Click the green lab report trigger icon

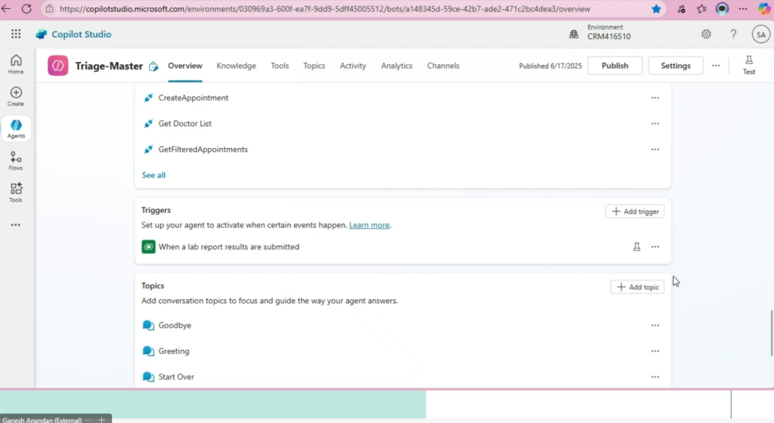pos(149,246)
